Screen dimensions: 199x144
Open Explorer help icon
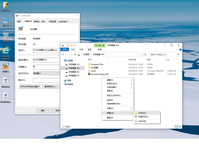point(180,50)
